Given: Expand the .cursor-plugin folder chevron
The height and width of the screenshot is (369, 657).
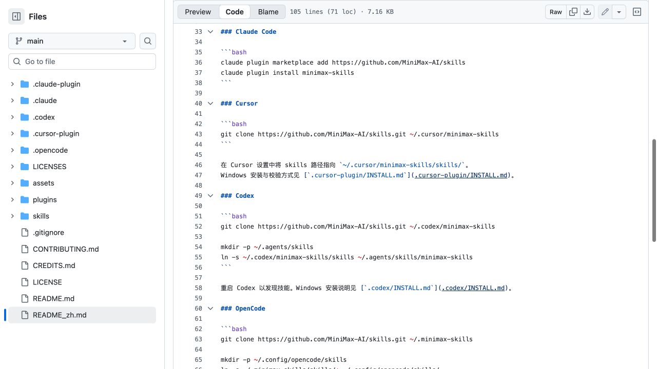Looking at the screenshot, I should 12,133.
